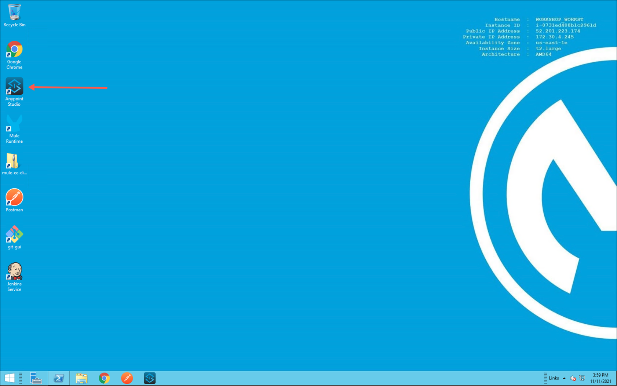This screenshot has height=386, width=617.
Task: Open File Explorer from the taskbar
Action: 81,378
